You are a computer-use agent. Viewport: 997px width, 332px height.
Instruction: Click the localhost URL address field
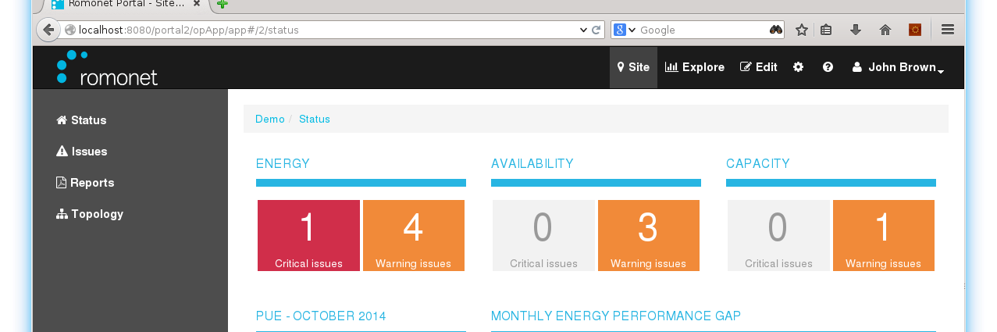coord(320,30)
